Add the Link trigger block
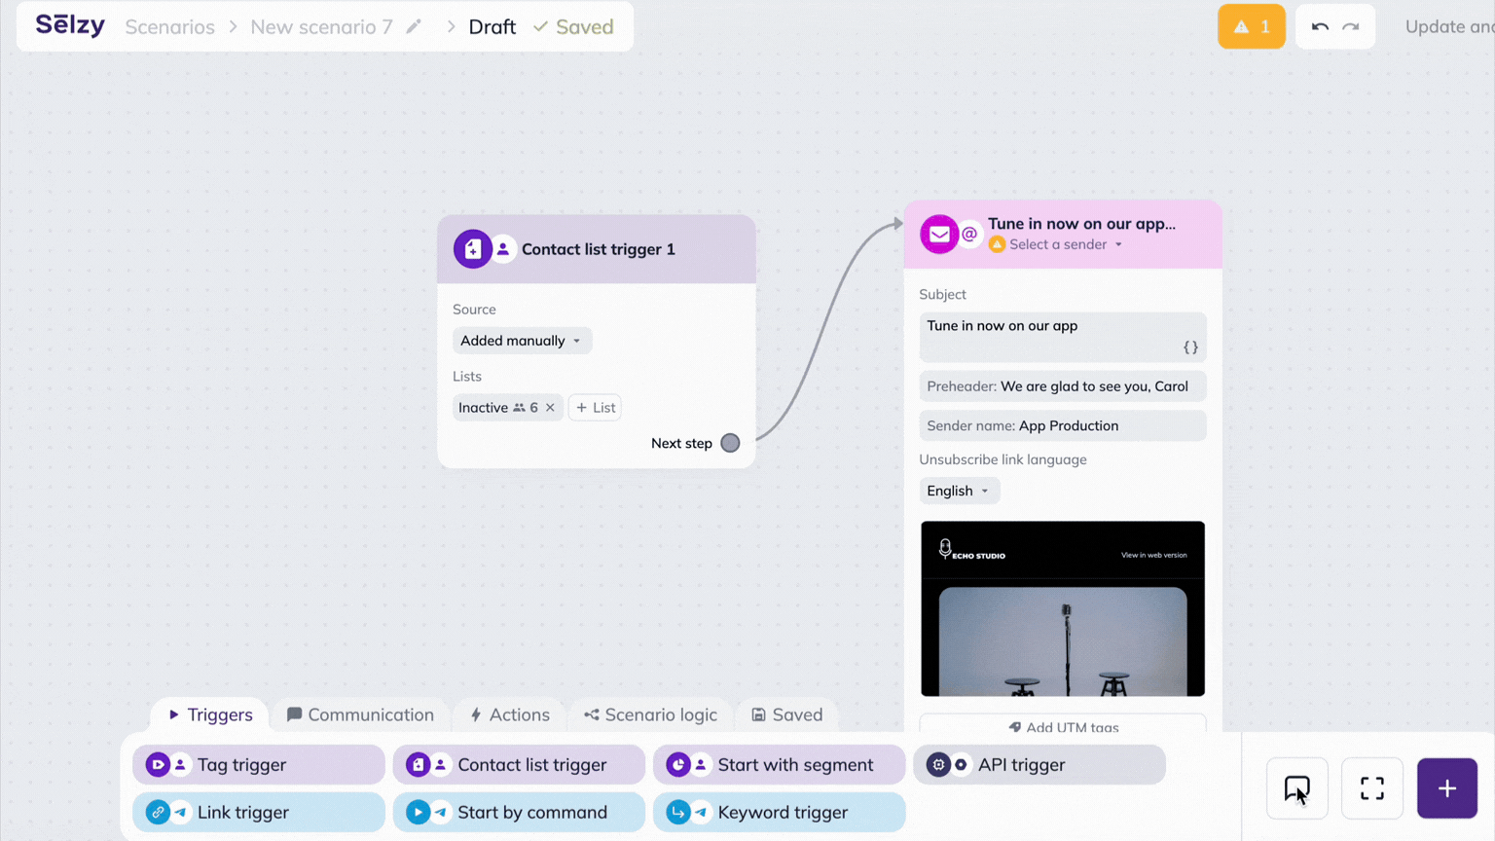This screenshot has height=841, width=1495. (259, 812)
